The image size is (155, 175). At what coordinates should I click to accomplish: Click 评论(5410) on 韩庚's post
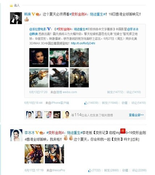138,103
